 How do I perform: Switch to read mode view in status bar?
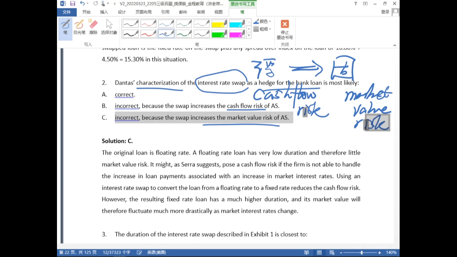click(307, 252)
